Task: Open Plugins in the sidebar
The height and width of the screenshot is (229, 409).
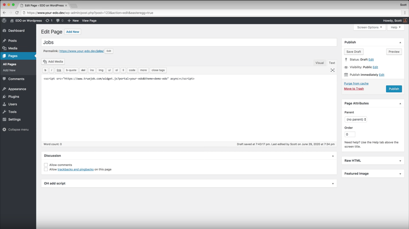Action: [13, 97]
